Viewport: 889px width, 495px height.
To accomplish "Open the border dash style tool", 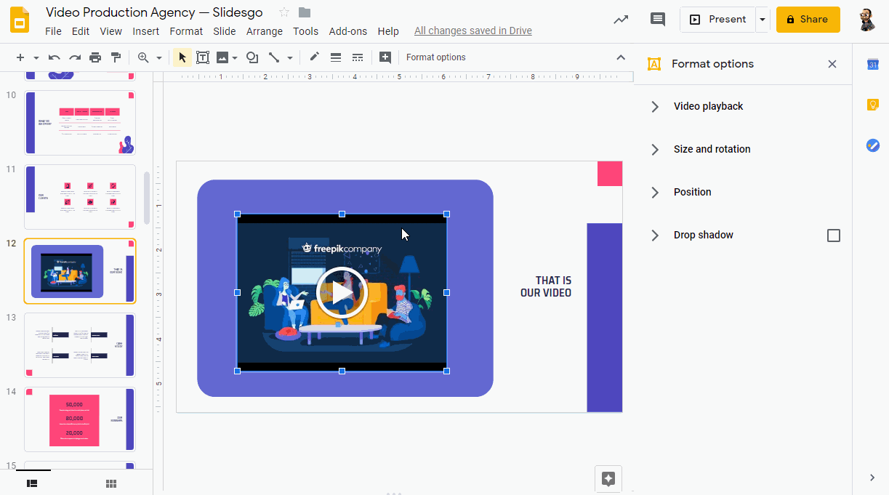I will point(358,57).
